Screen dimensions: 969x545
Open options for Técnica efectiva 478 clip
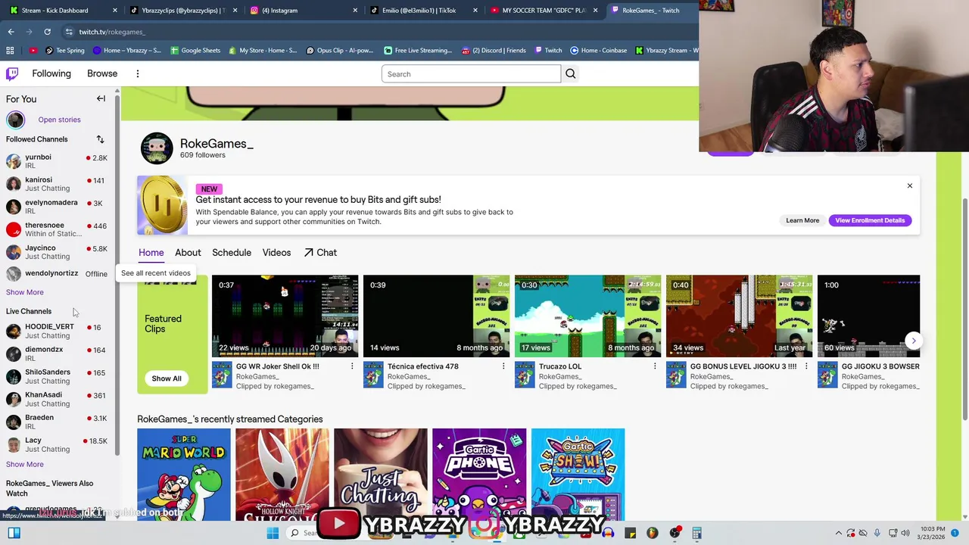503,366
